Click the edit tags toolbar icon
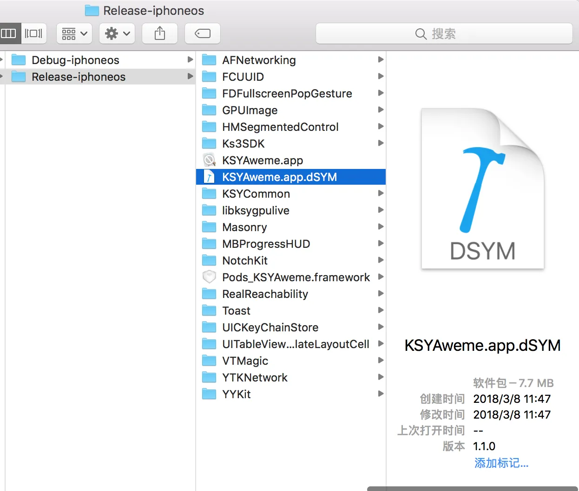 pyautogui.click(x=203, y=33)
